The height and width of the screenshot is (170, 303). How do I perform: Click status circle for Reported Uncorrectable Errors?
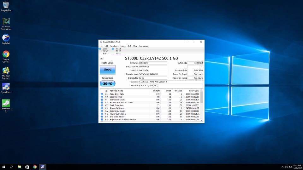(102, 120)
